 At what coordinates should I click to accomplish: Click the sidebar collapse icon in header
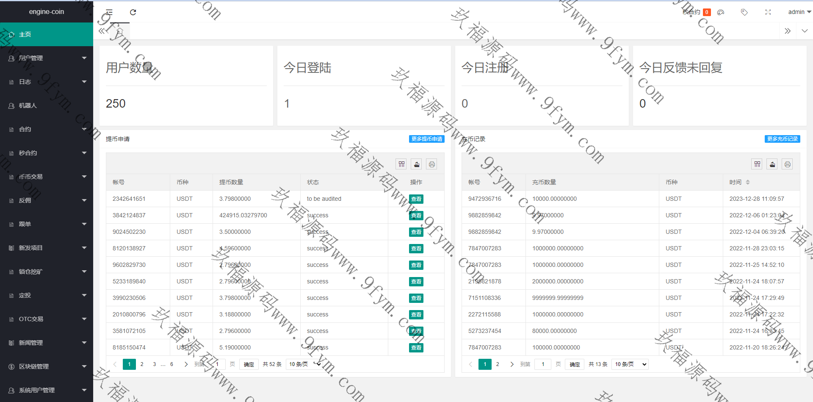click(109, 12)
